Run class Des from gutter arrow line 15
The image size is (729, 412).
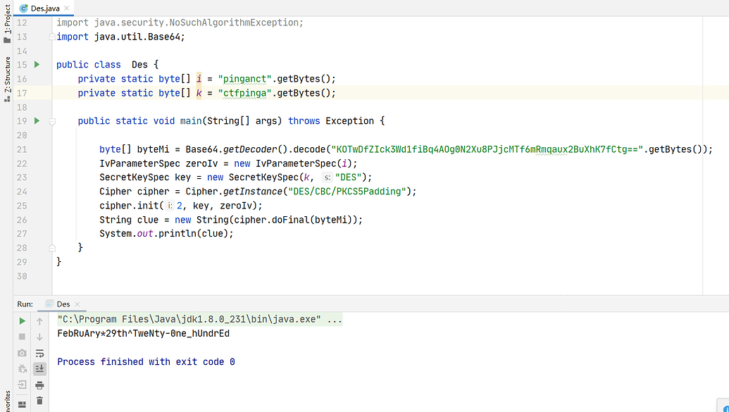coord(37,65)
